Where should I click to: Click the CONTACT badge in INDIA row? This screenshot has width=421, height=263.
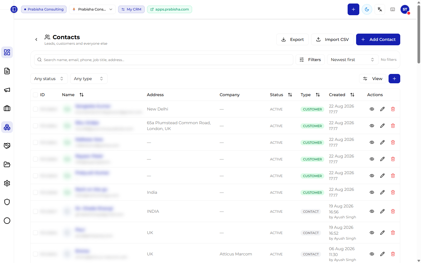(311, 212)
